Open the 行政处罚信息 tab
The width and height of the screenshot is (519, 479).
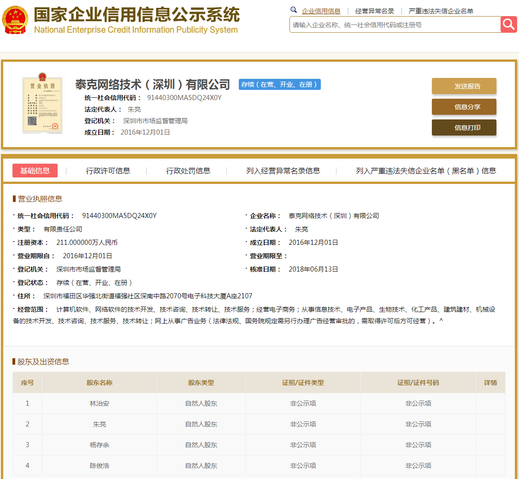pos(188,170)
